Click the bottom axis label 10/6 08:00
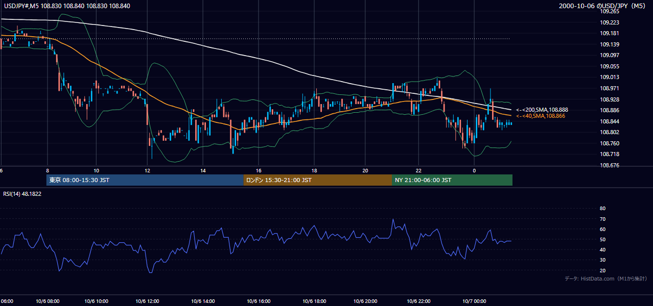 tap(48, 301)
